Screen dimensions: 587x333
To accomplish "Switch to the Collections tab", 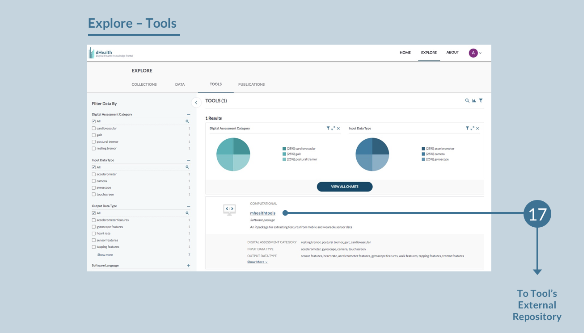I will pos(144,84).
